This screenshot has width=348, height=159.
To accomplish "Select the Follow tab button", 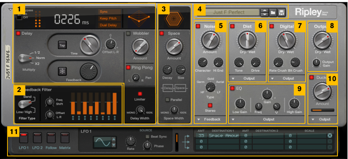I will pos(51,138).
